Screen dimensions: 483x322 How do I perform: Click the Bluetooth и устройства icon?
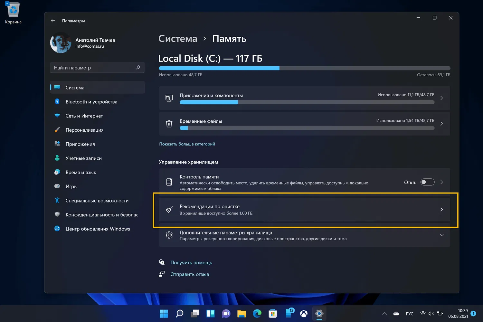[57, 101]
